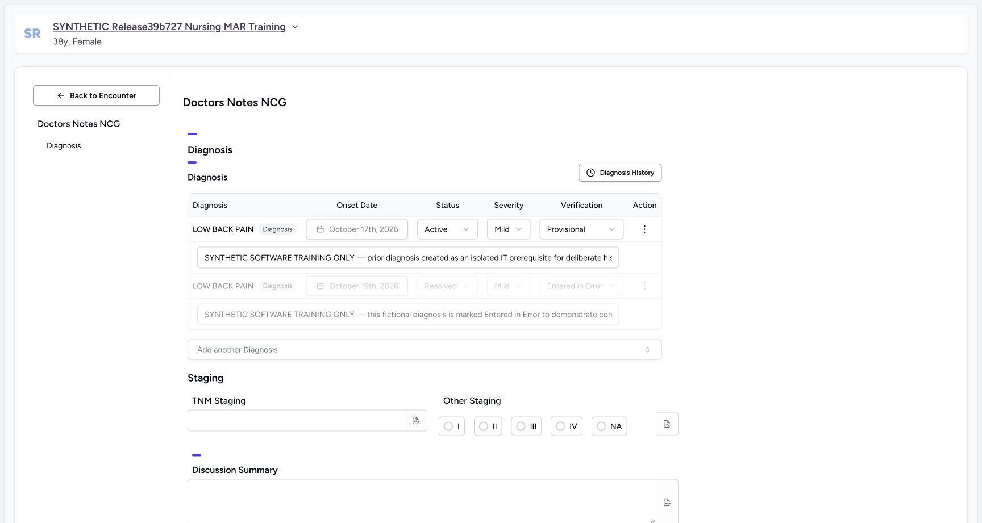Click Back to Encounter button
Screen dimensions: 982x523
pyautogui.click(x=96, y=95)
